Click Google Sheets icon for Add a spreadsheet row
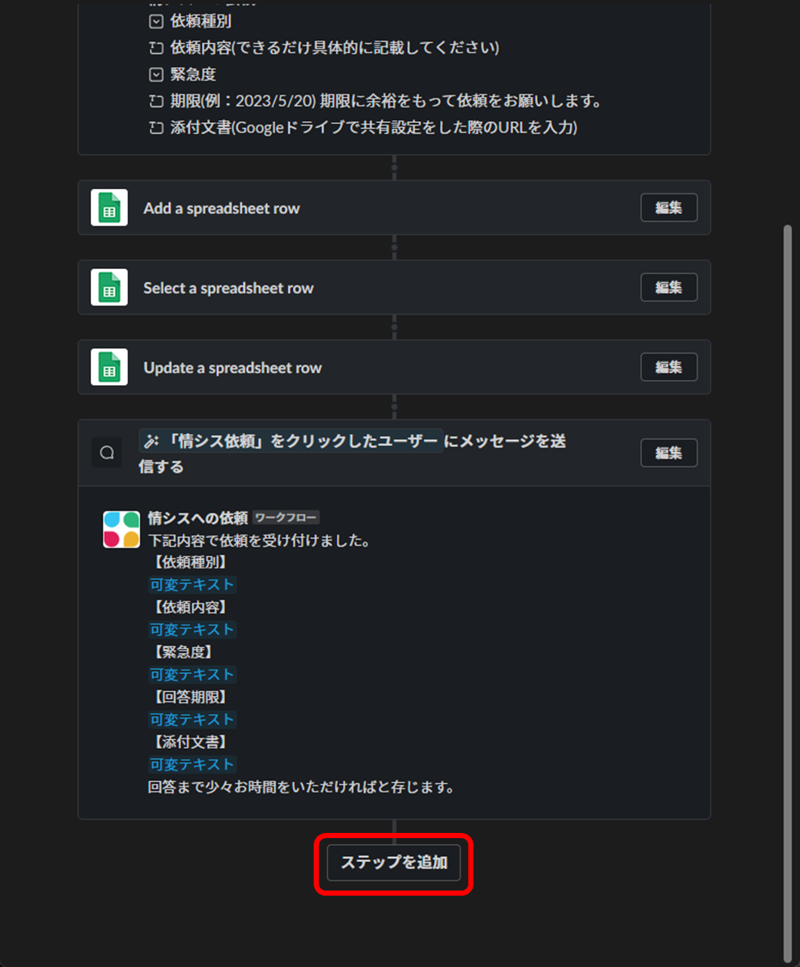The width and height of the screenshot is (800, 967). (x=109, y=208)
